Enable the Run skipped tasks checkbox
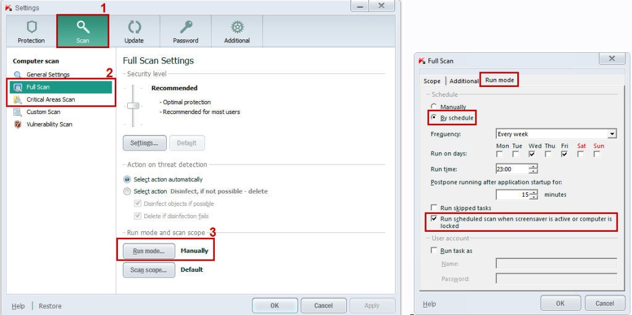The height and width of the screenshot is (315, 632). (434, 208)
